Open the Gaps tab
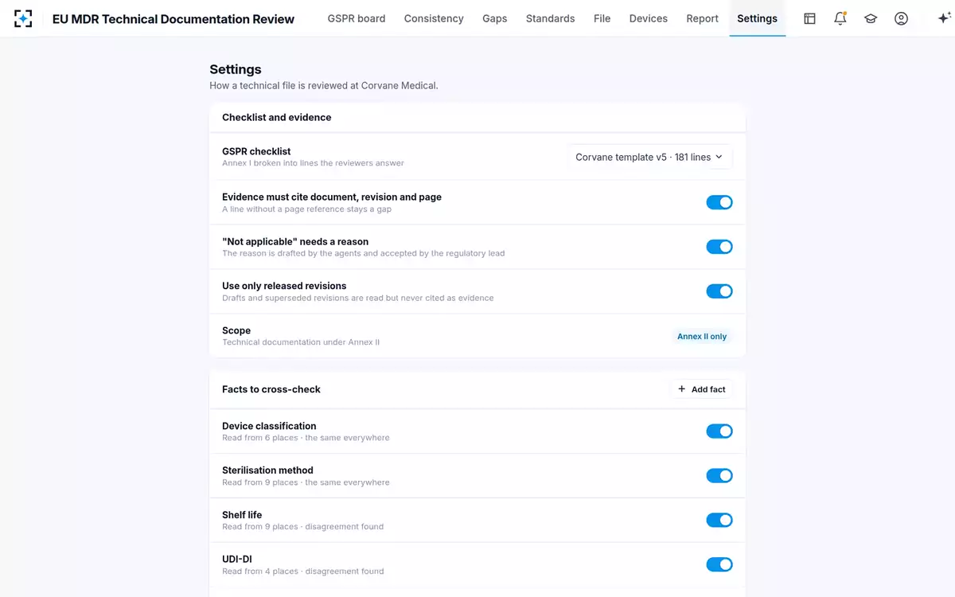The width and height of the screenshot is (955, 597). (x=494, y=18)
